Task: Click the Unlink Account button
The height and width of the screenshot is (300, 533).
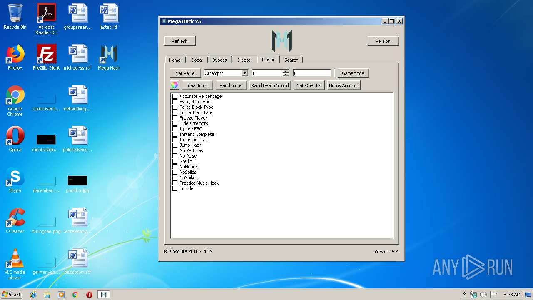Action: click(x=344, y=85)
